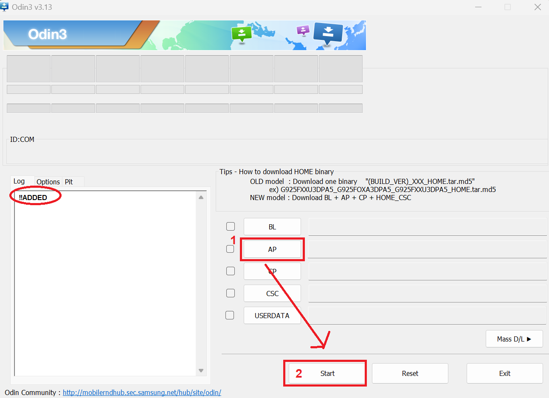The image size is (549, 398).
Task: Click the purple download icon in banner
Action: [303, 30]
